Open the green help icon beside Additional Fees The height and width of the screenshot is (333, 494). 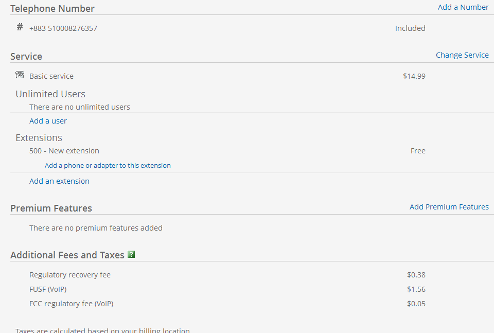(131, 254)
